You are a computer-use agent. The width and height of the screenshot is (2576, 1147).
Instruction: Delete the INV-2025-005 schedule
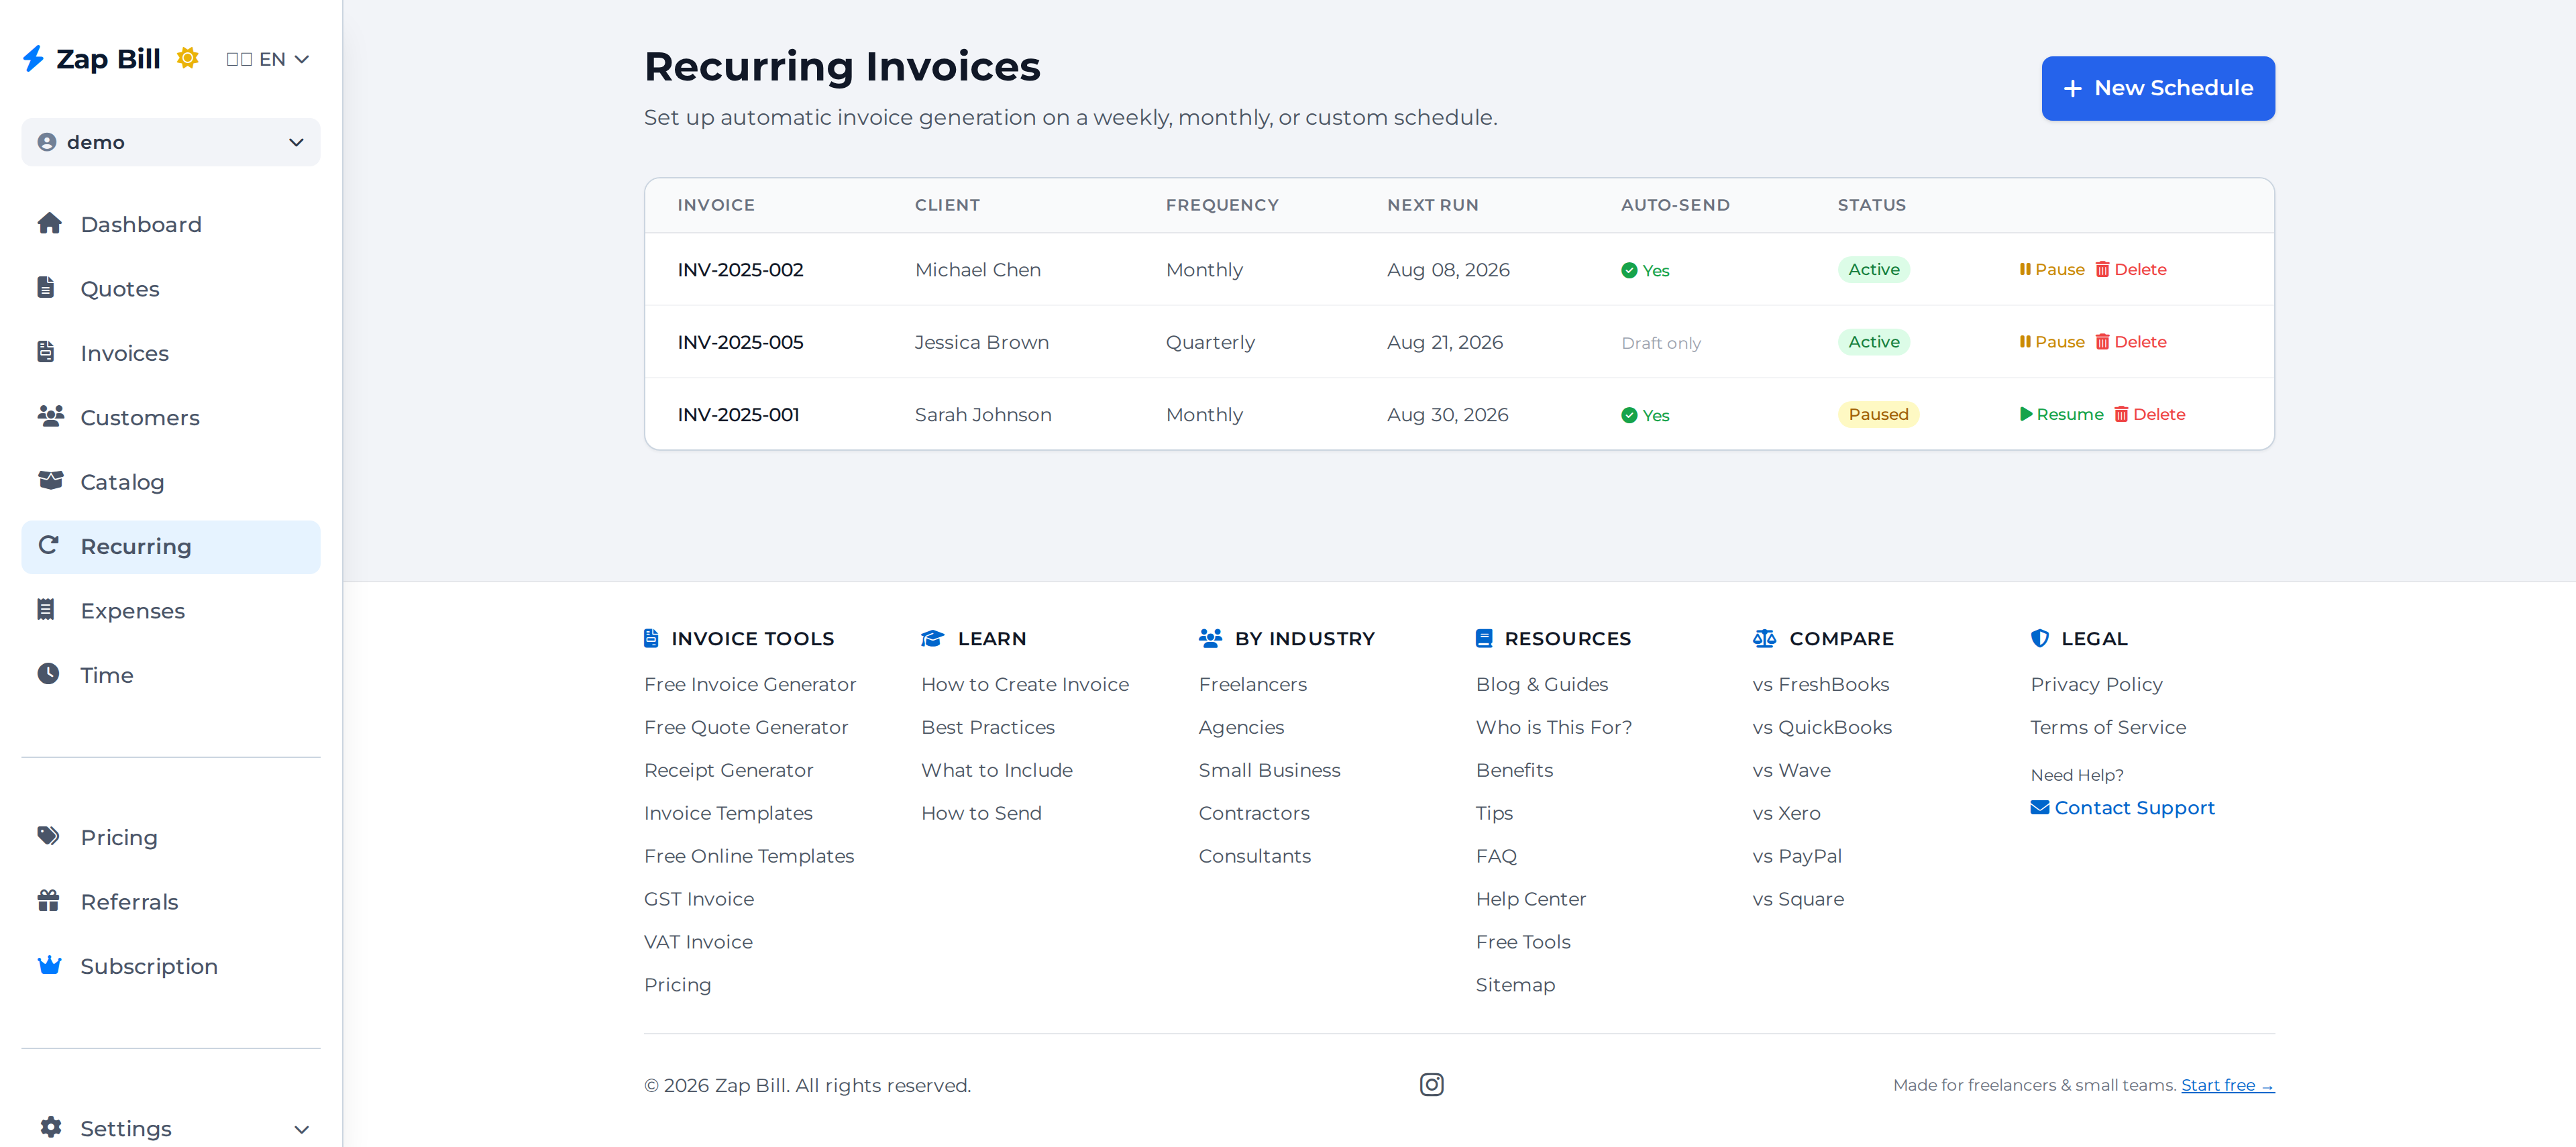pos(2130,342)
